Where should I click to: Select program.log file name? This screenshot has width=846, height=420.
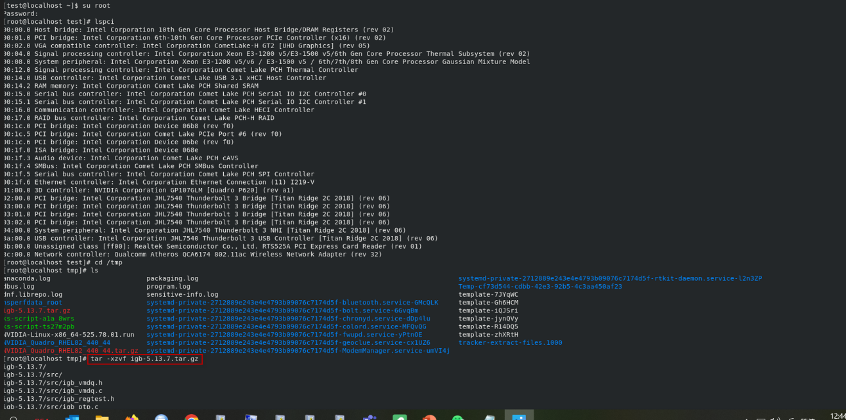pos(168,286)
